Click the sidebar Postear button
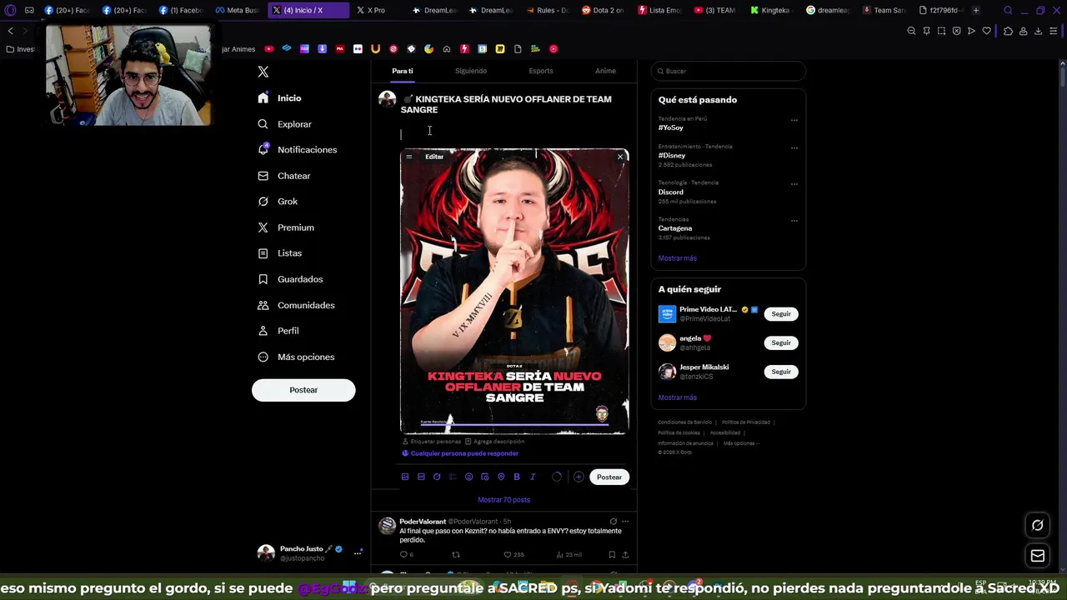Image resolution: width=1067 pixels, height=600 pixels. coord(303,390)
